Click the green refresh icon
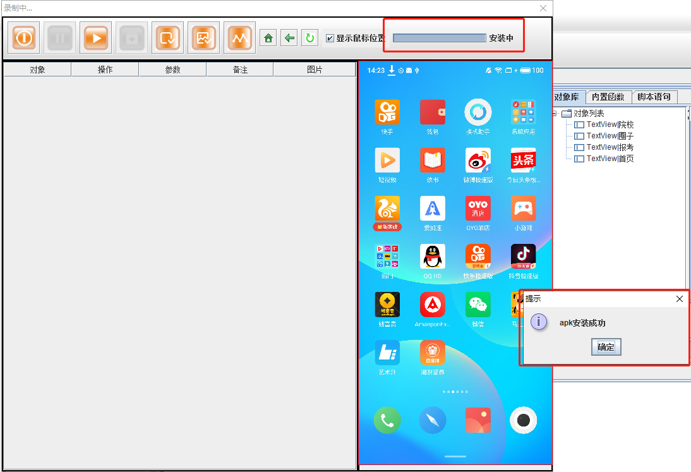 pyautogui.click(x=309, y=39)
